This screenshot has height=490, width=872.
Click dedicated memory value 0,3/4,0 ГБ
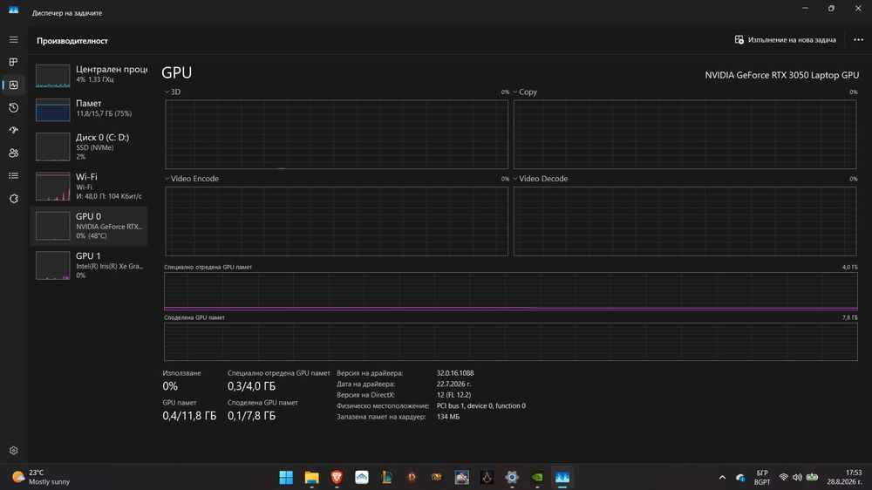(x=251, y=386)
